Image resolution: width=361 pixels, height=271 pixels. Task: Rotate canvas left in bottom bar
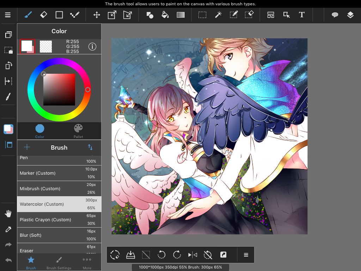(x=161, y=255)
